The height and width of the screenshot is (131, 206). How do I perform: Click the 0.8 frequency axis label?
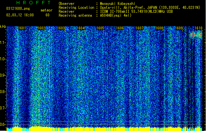pos(3,92)
